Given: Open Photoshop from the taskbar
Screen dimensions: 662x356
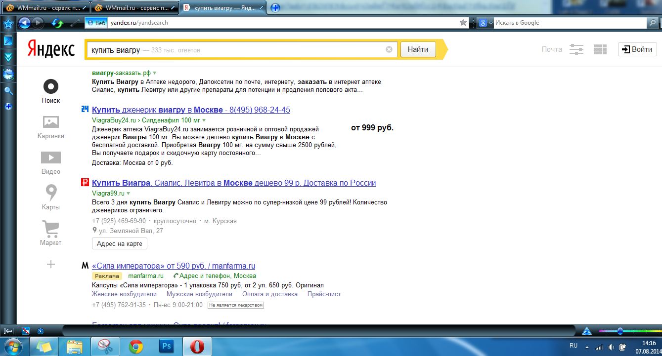Looking at the screenshot, I should click(x=167, y=346).
